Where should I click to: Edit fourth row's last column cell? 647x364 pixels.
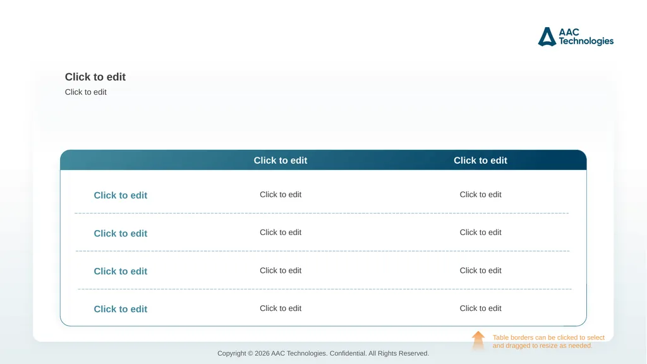point(481,308)
